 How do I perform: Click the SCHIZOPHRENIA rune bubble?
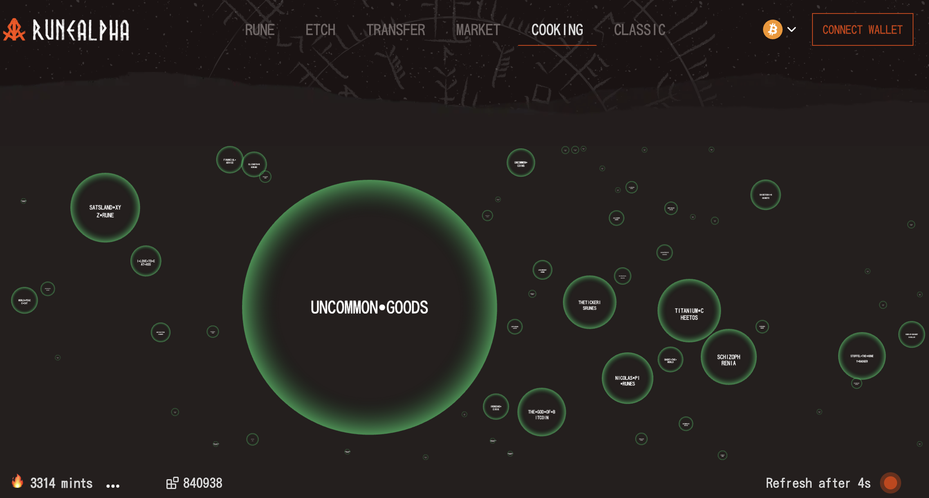click(x=728, y=357)
